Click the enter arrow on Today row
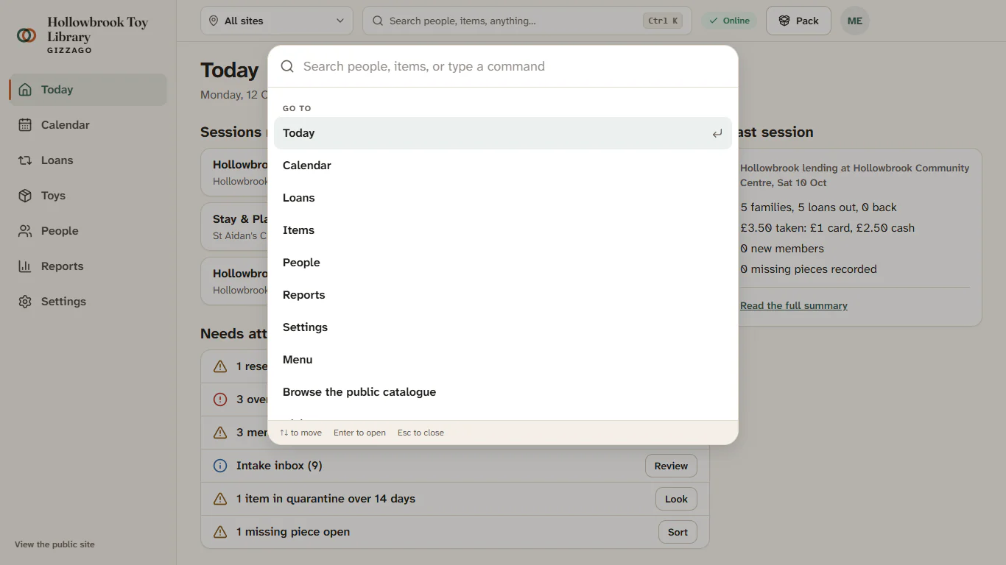The height and width of the screenshot is (565, 1006). click(717, 133)
